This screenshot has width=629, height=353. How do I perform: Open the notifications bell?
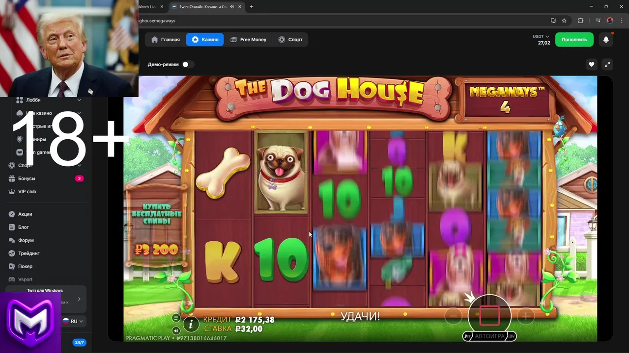point(606,40)
